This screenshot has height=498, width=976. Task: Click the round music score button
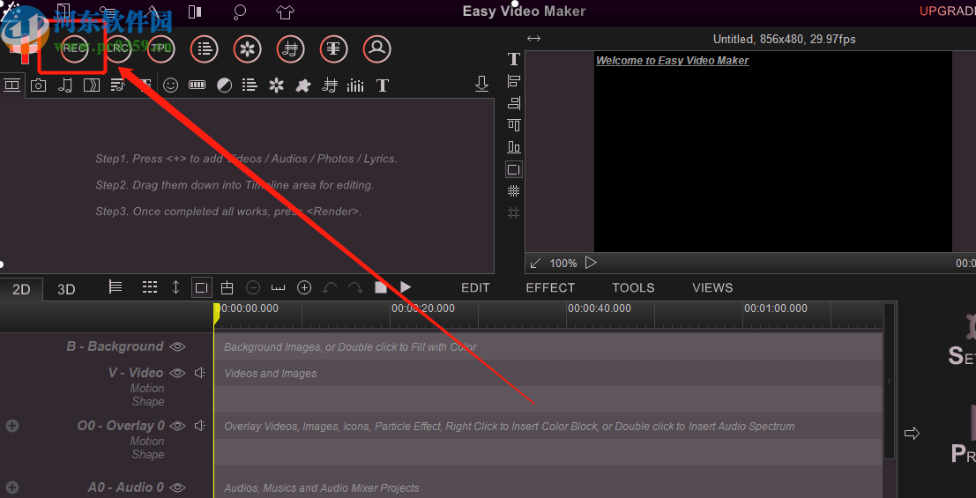click(290, 49)
